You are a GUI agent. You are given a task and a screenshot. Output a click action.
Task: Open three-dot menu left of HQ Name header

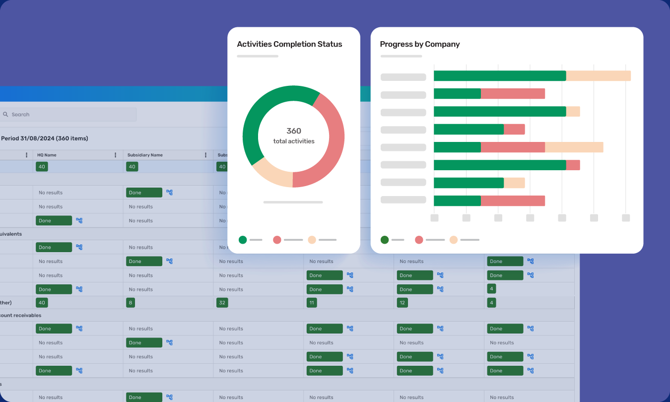[27, 155]
